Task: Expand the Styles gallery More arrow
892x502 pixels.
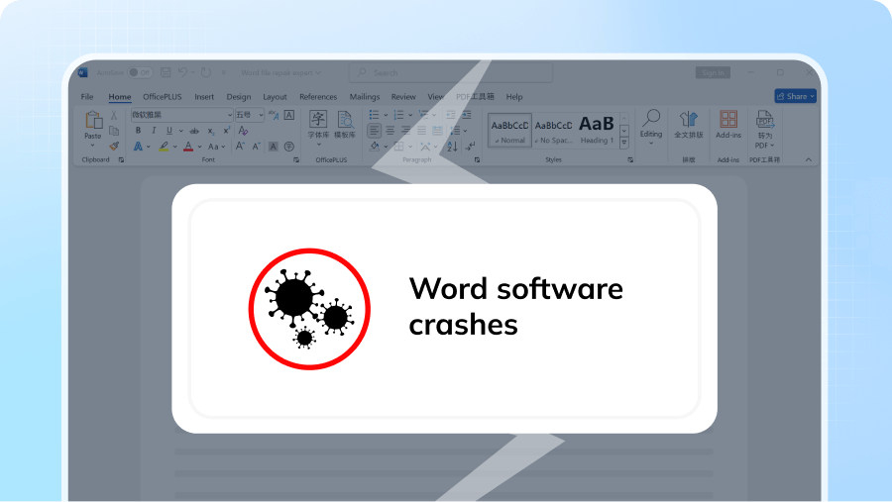Action: [x=624, y=143]
